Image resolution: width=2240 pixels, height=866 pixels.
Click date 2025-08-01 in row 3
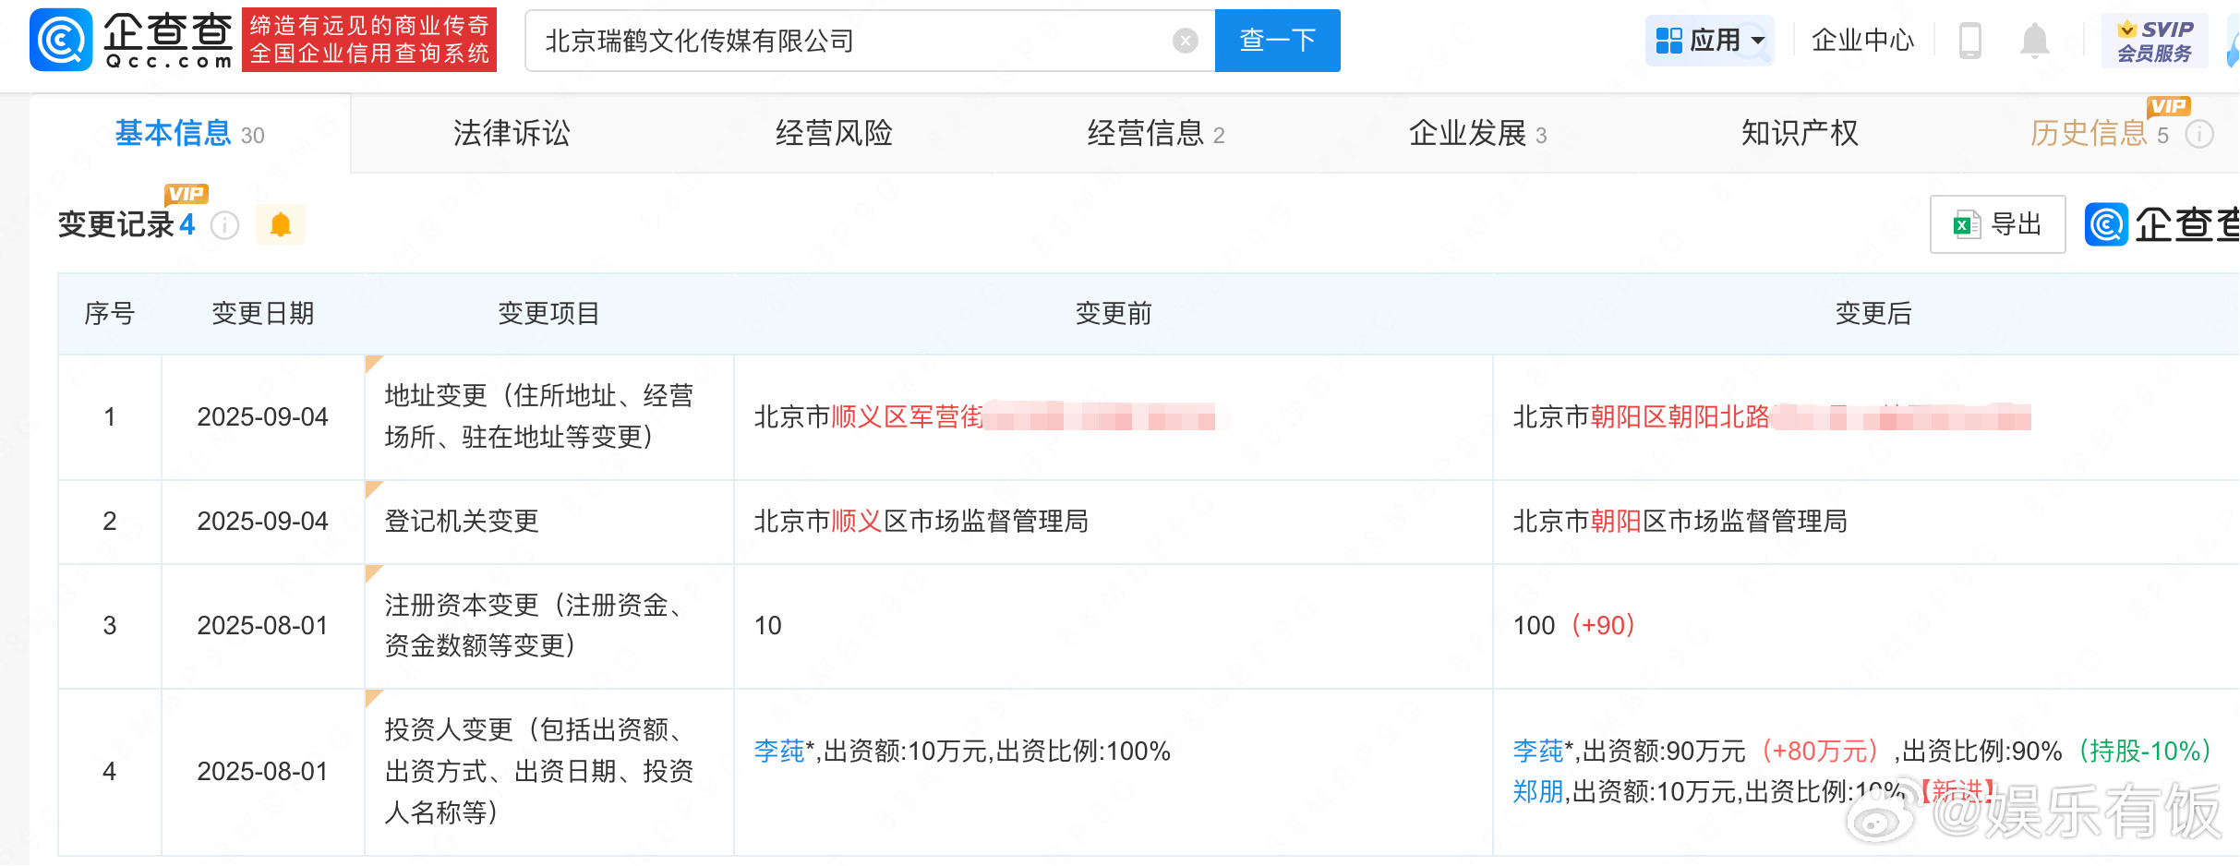[x=262, y=626]
